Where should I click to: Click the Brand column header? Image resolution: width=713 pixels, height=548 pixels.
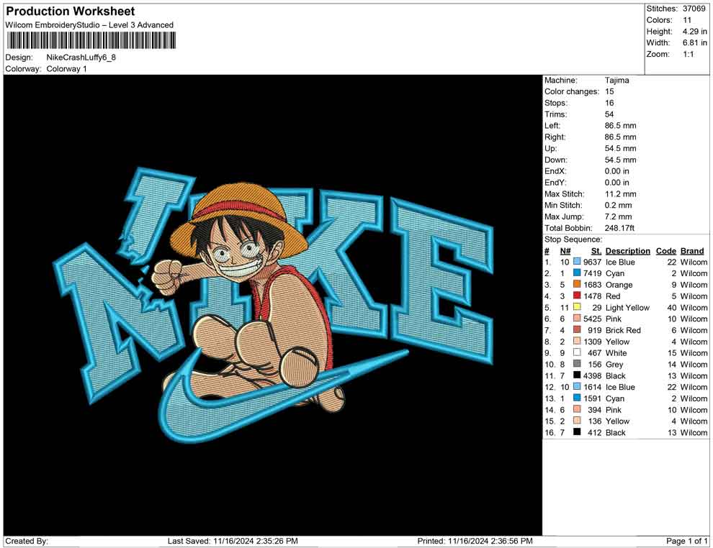(x=692, y=250)
